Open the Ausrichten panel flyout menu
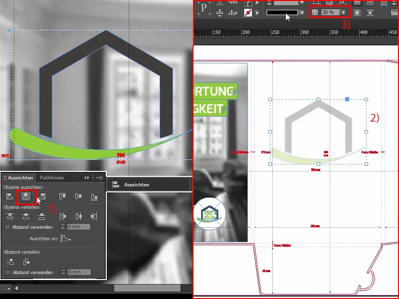Image resolution: width=399 pixels, height=299 pixels. 99,178
